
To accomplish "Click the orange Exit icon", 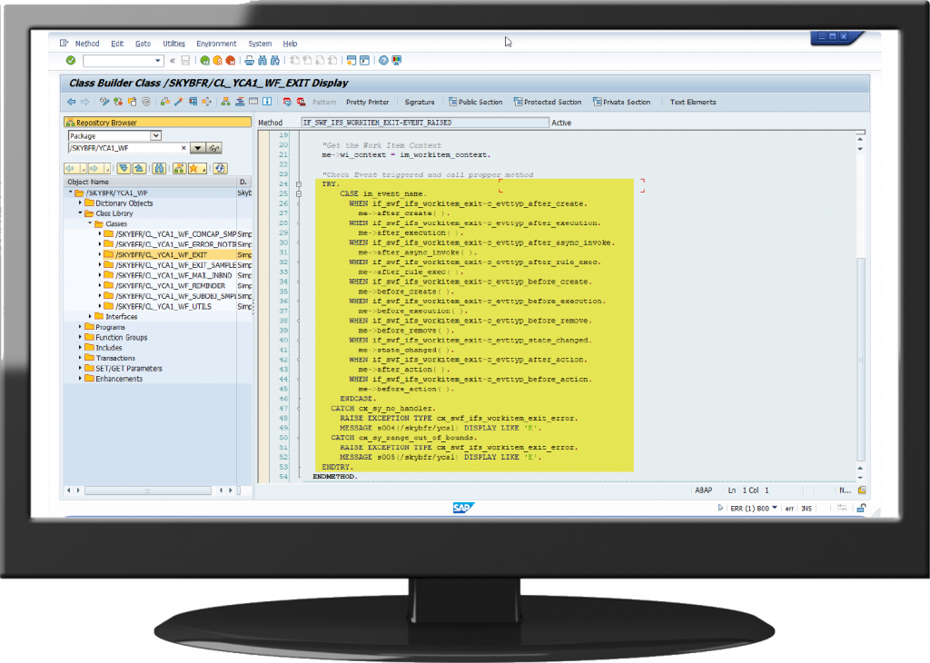I will pos(218,61).
